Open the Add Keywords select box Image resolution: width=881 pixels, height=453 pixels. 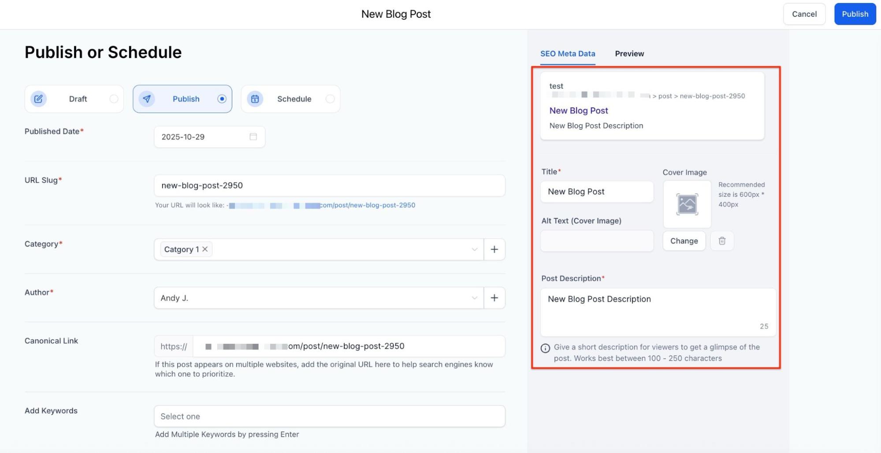click(x=329, y=416)
